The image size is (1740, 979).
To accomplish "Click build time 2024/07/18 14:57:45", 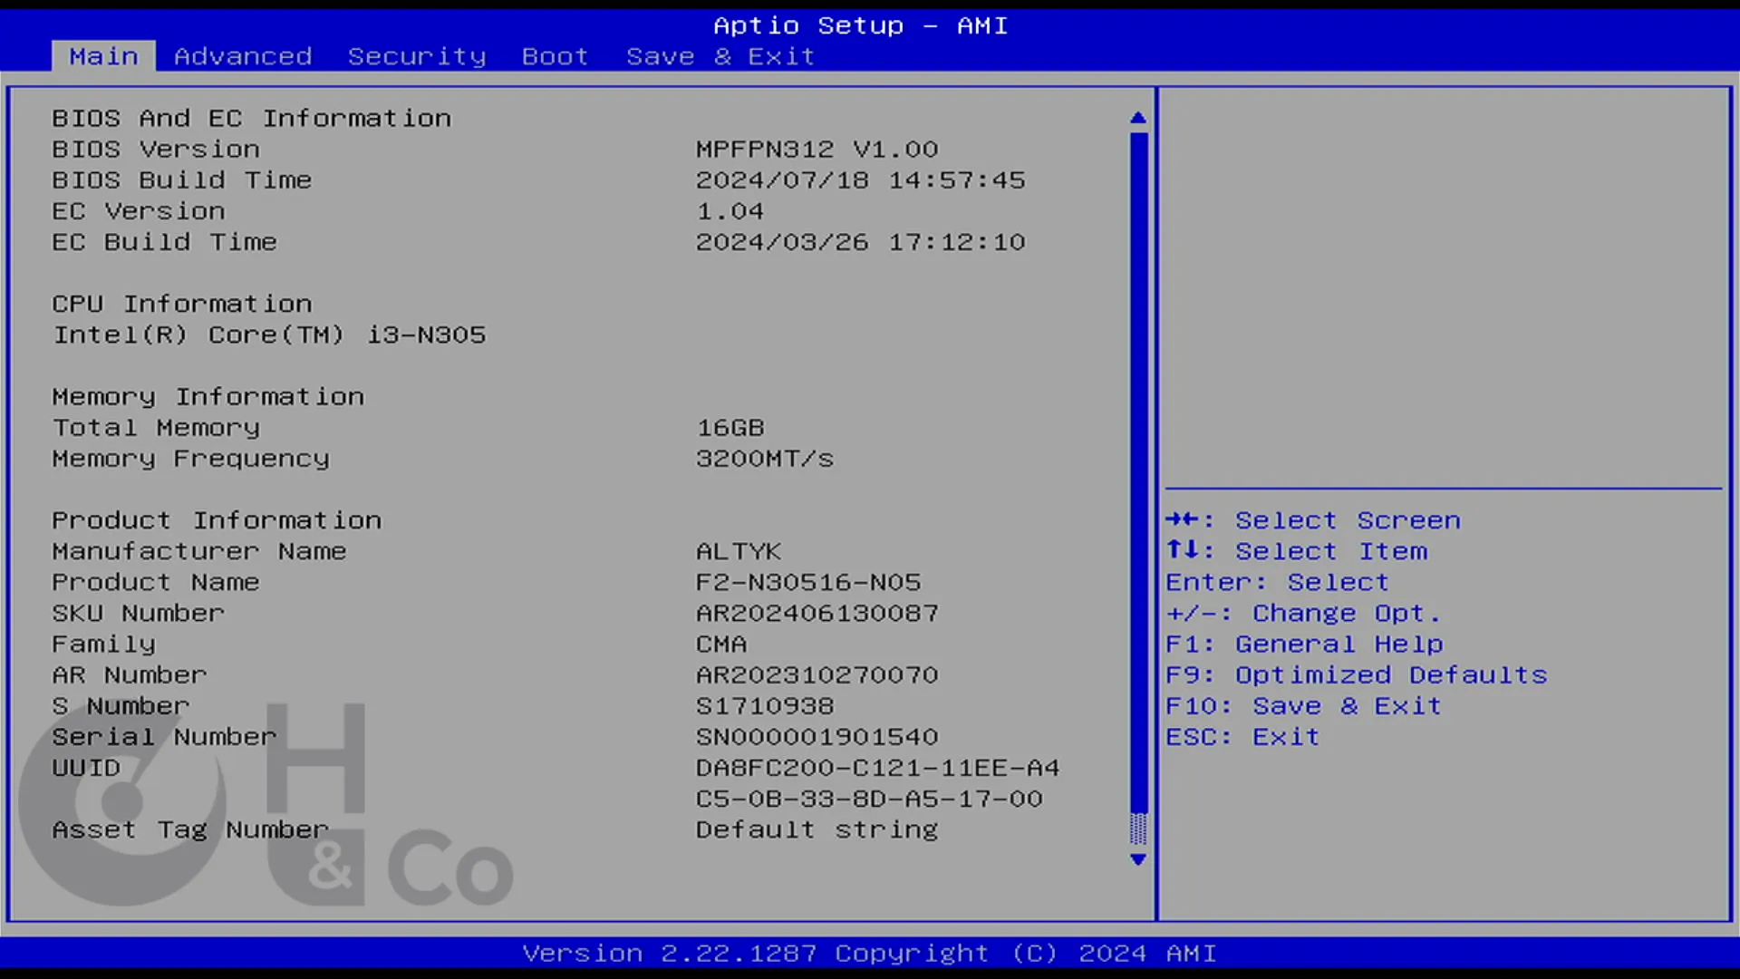I will point(860,179).
